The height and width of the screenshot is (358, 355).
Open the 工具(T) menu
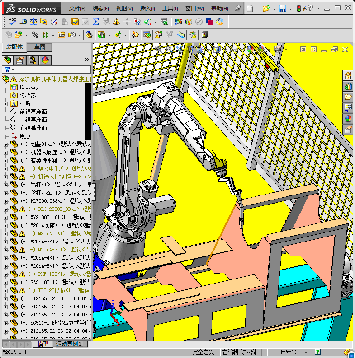[x=170, y=9]
